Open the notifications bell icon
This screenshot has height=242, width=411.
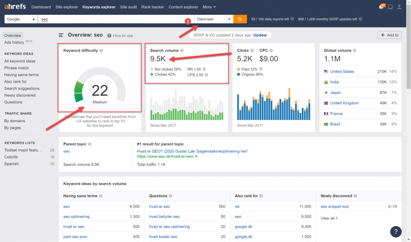[381, 7]
